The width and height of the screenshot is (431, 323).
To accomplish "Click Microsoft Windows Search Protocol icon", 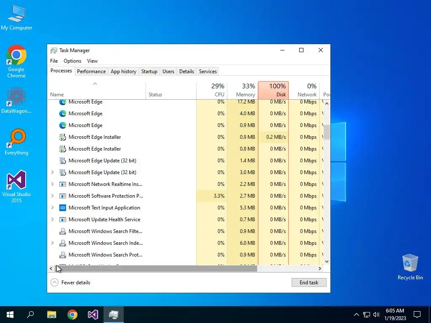I will [63, 255].
